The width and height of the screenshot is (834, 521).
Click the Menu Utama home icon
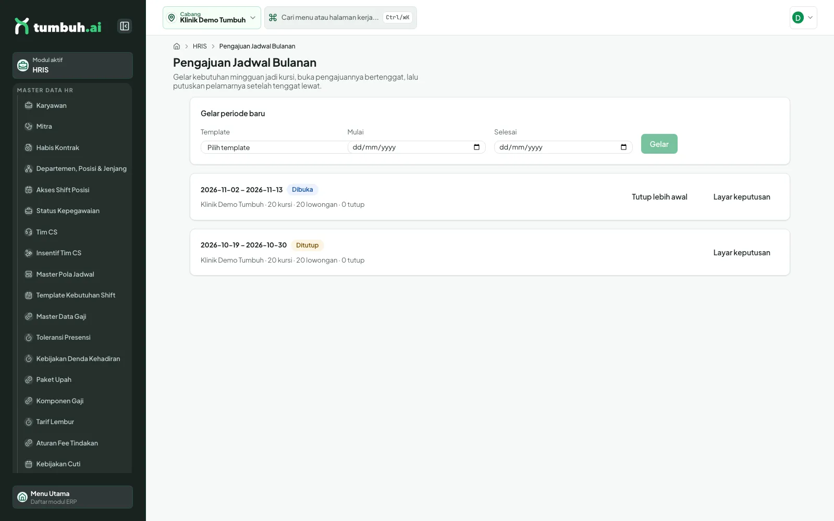pos(22,497)
